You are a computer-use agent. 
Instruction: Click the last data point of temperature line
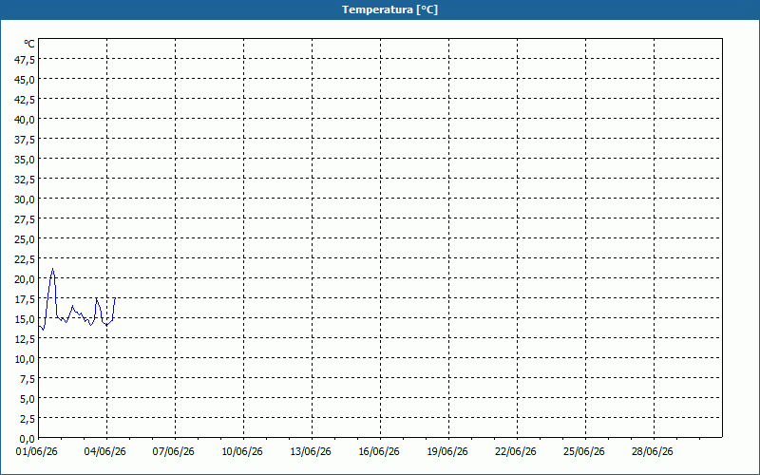(x=115, y=298)
